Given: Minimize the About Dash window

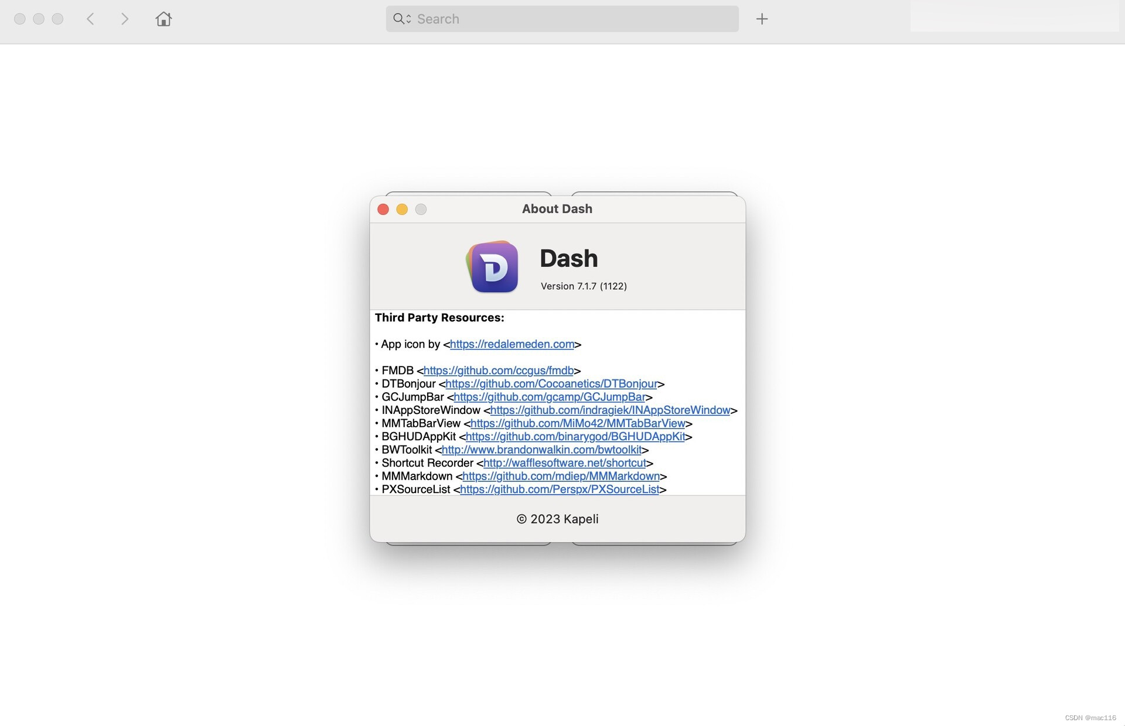Looking at the screenshot, I should tap(402, 209).
